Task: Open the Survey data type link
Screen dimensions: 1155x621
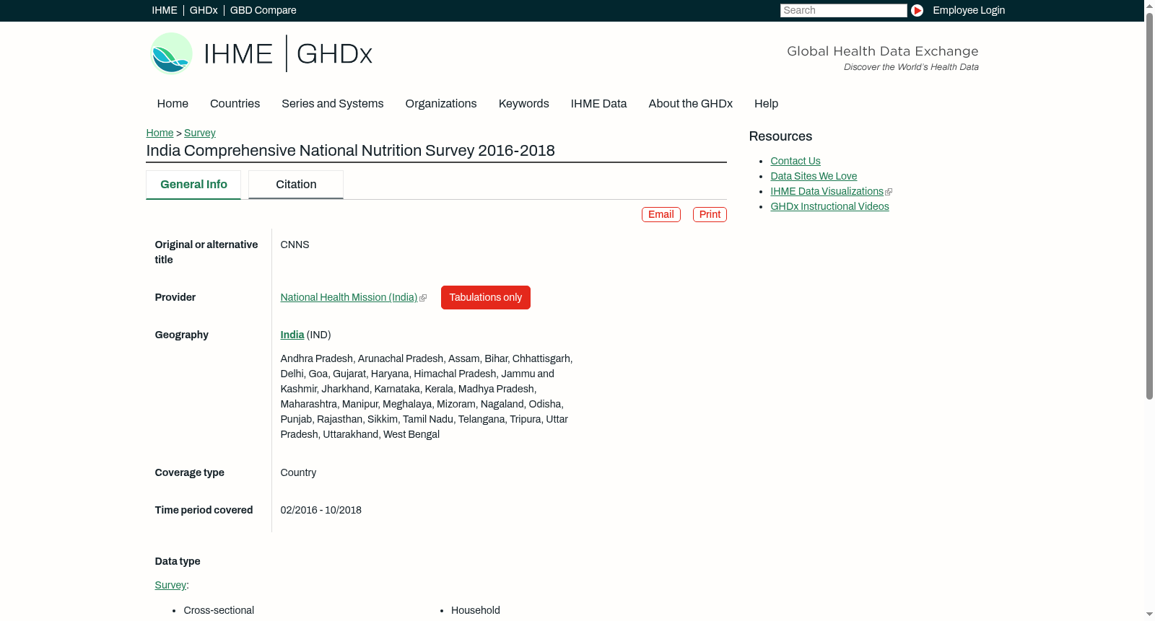Action: pos(170,585)
